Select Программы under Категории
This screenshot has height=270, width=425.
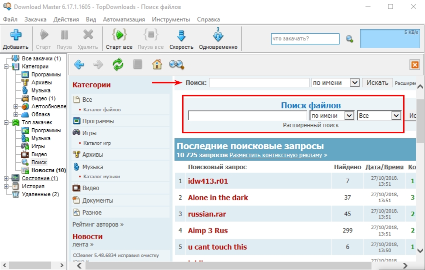point(46,74)
